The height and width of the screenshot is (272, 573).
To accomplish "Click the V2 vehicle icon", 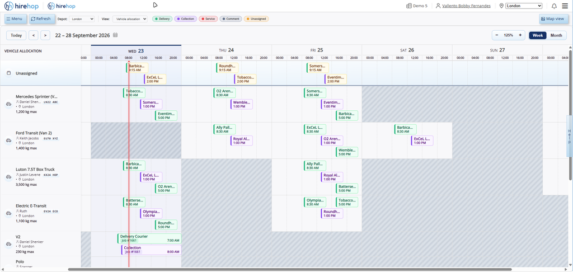I will [8, 244].
